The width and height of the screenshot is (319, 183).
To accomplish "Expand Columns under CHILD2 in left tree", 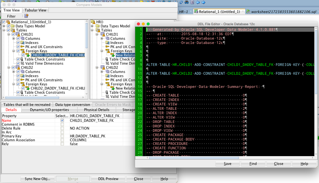I will 14,72.
